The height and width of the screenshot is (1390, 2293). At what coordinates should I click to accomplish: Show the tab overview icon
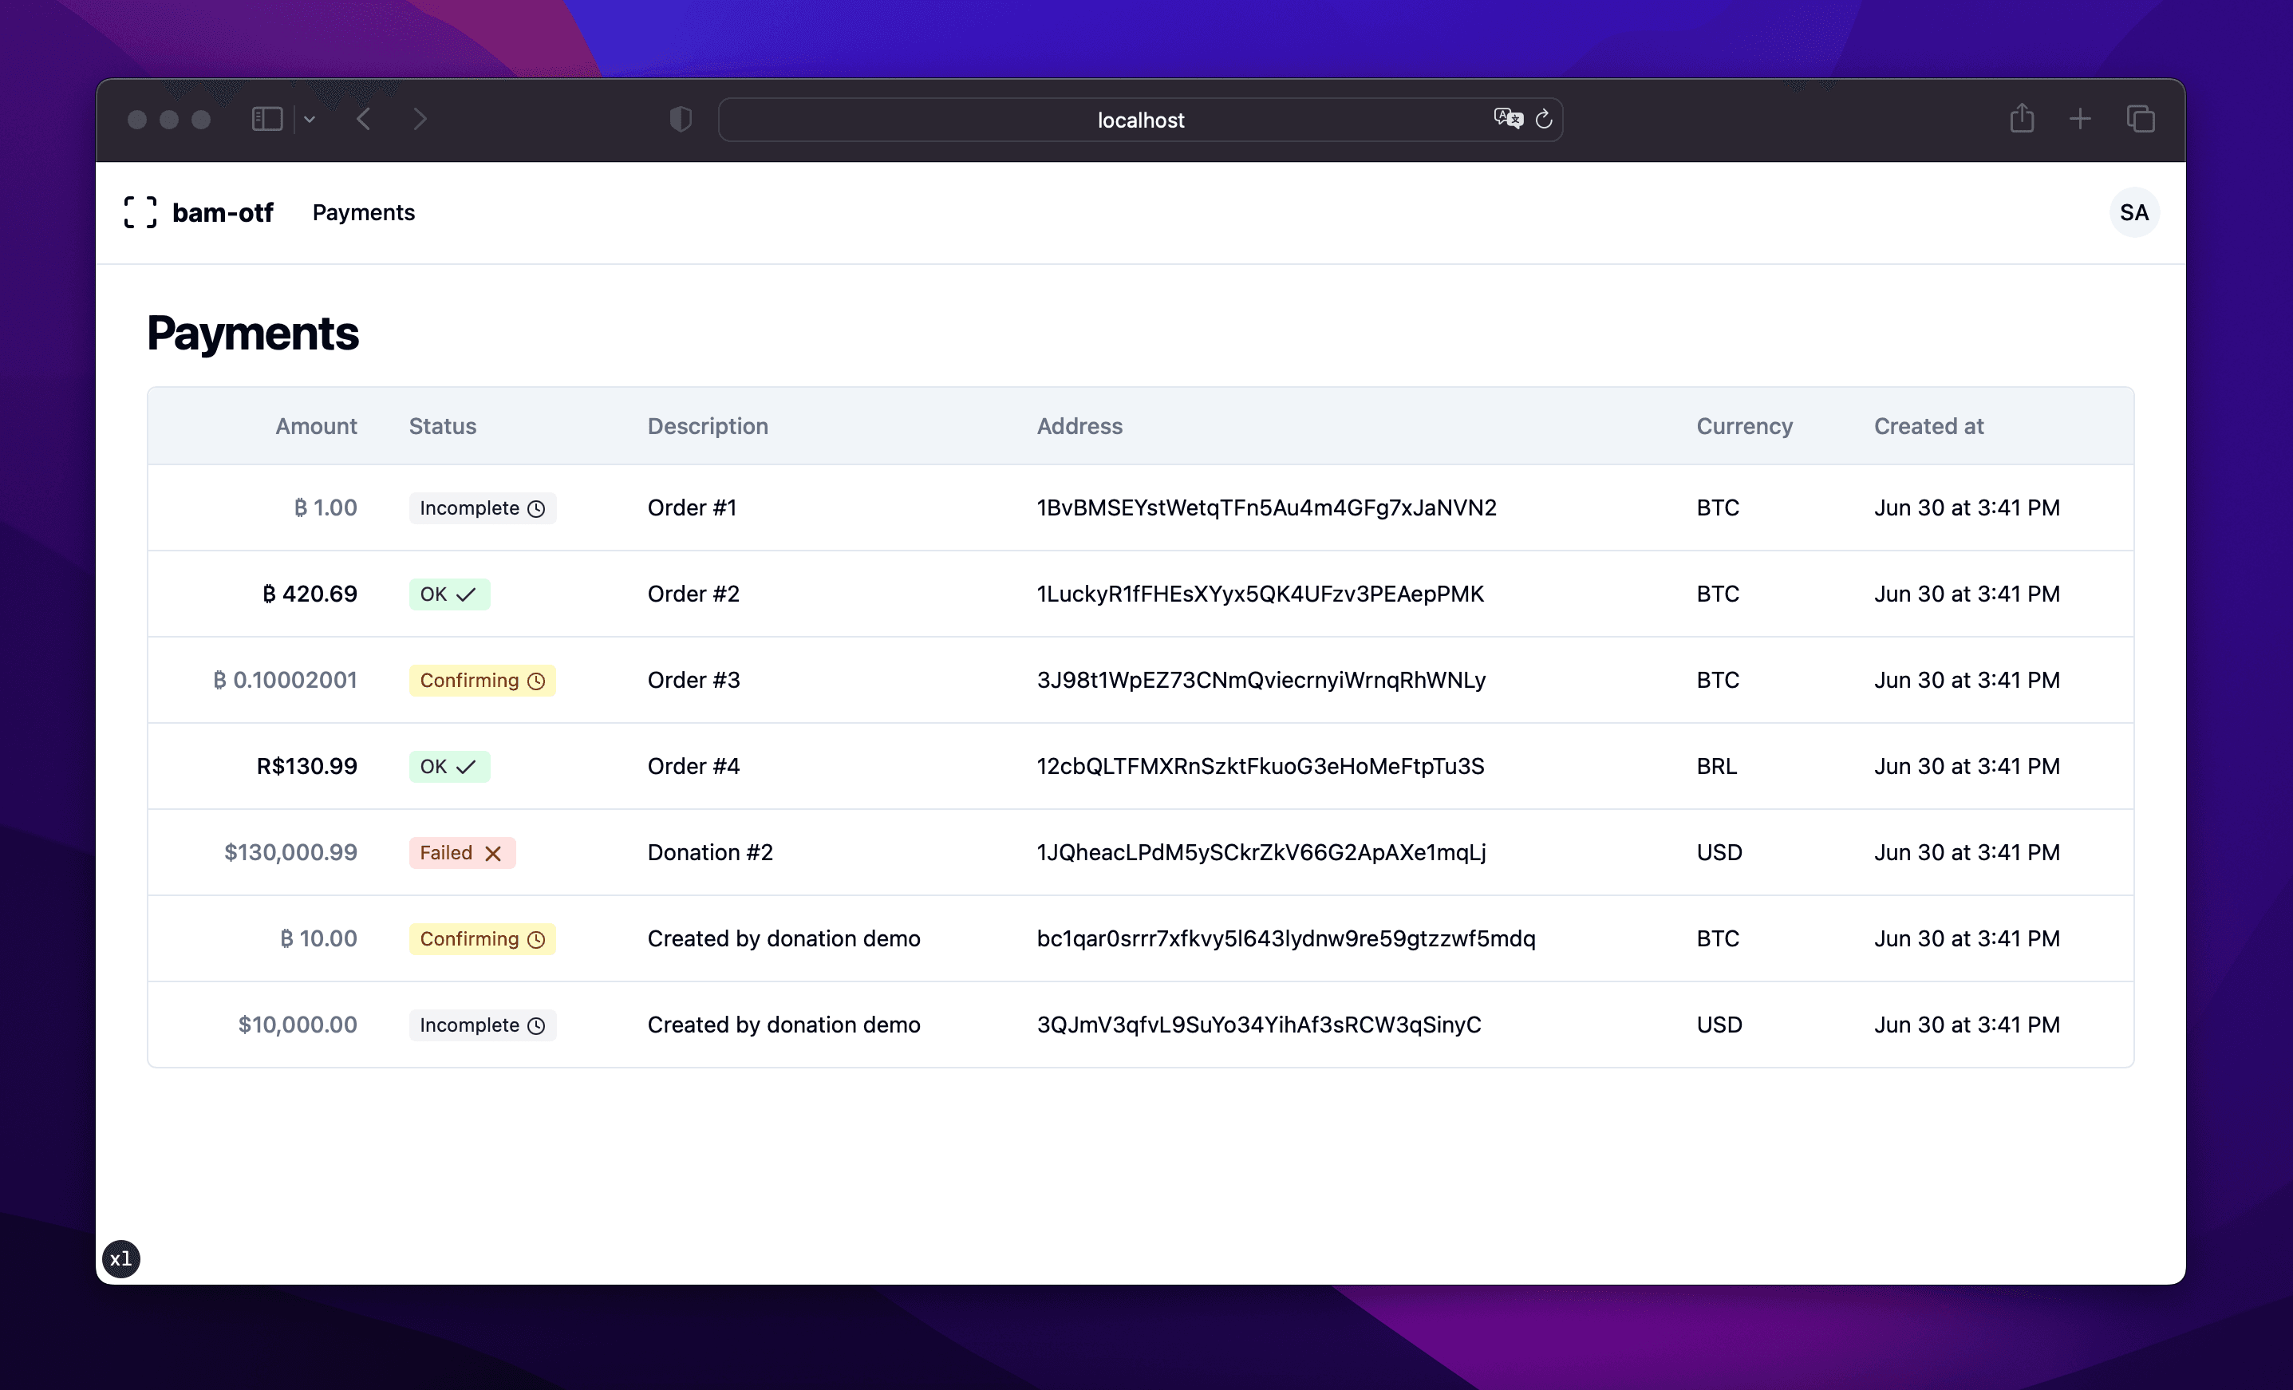click(x=2141, y=119)
